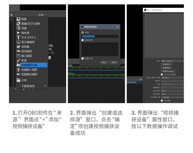This screenshot has height=153, width=193.
Task: Click the Media Source play-triangle icon
Action: [x=19, y=33]
